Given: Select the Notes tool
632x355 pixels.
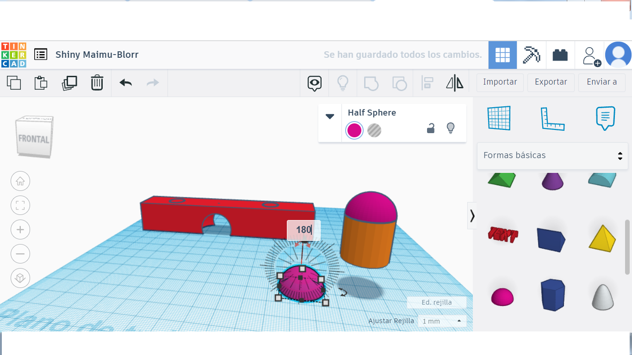Looking at the screenshot, I should (606, 118).
